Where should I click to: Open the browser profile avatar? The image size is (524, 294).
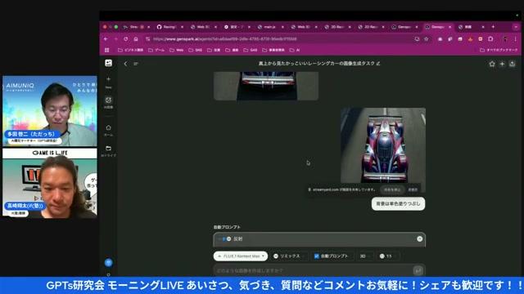pos(506,39)
